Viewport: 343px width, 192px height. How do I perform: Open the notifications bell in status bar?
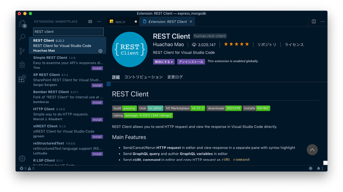click(318, 168)
